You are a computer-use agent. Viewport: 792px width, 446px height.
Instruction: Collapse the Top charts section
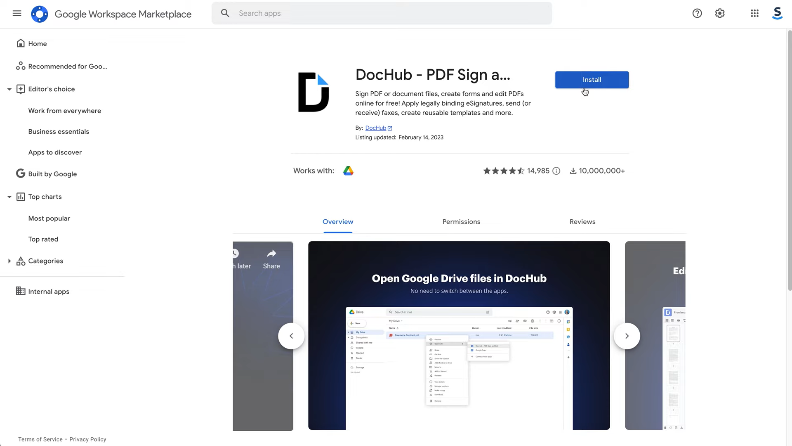[9, 197]
